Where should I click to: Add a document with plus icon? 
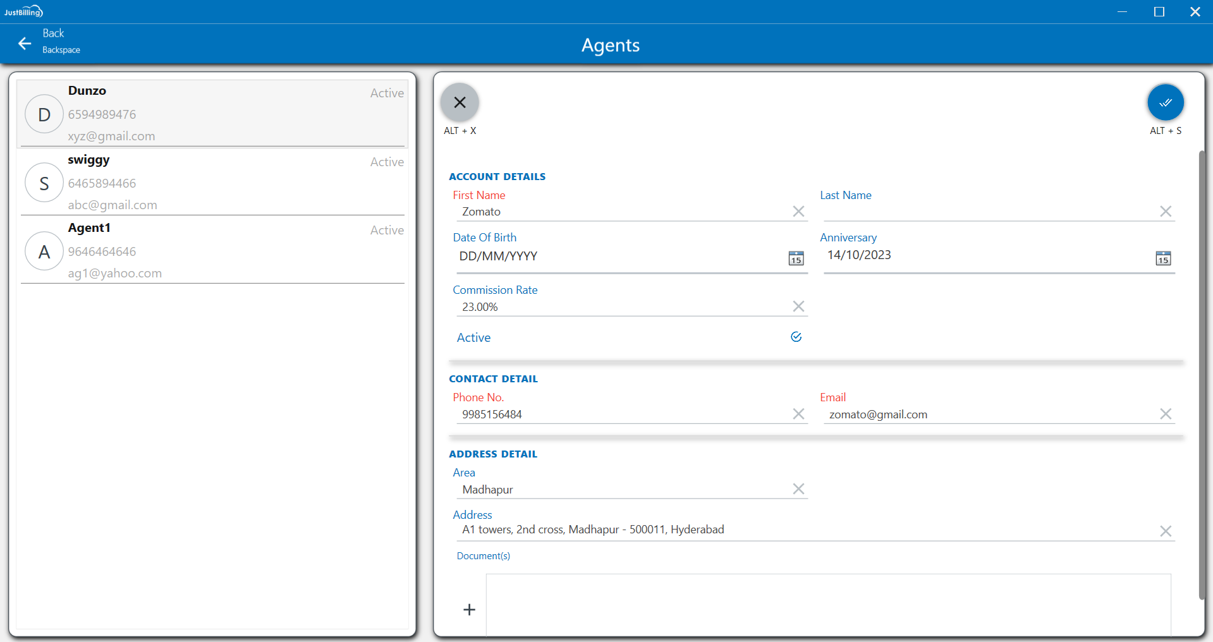coord(469,610)
